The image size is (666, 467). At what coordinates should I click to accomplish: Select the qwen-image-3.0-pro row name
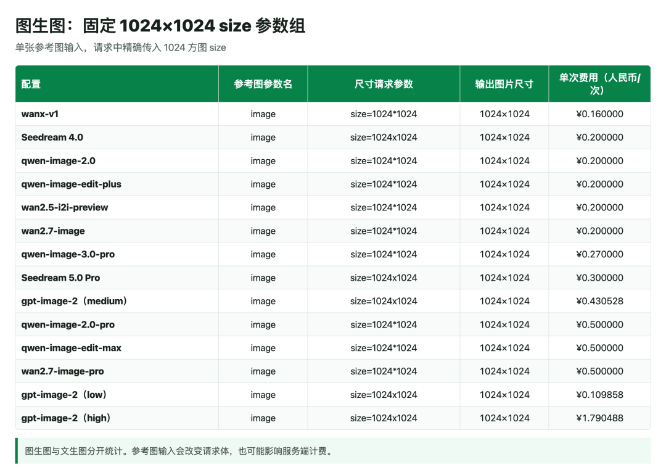(68, 254)
